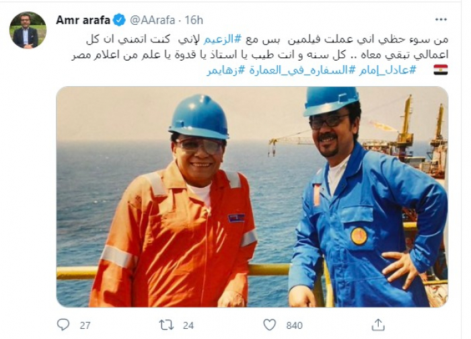
Task: Click the Amr arafa display name
Action: (83, 20)
